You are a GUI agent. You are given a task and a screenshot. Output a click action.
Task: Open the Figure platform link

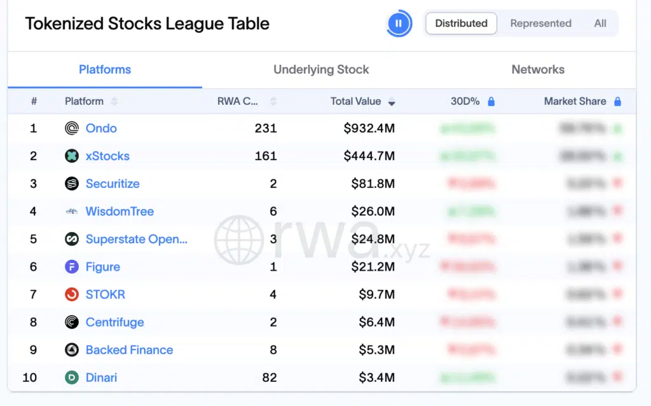(102, 267)
